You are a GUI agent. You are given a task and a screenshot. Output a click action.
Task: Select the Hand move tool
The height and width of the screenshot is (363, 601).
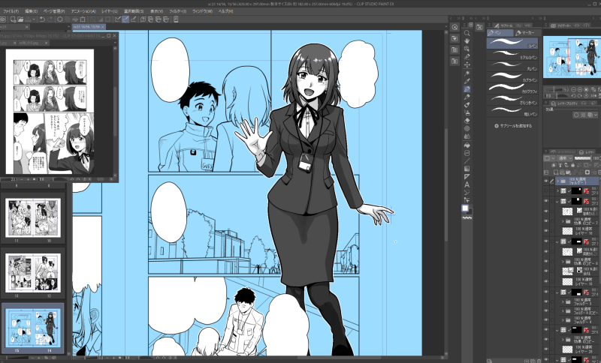coord(467,41)
